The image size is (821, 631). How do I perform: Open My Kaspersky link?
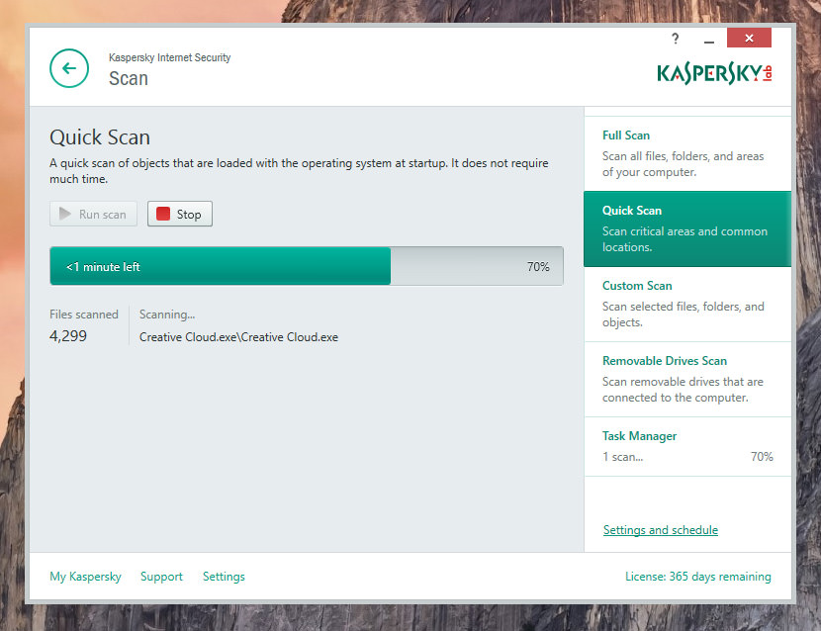point(85,577)
